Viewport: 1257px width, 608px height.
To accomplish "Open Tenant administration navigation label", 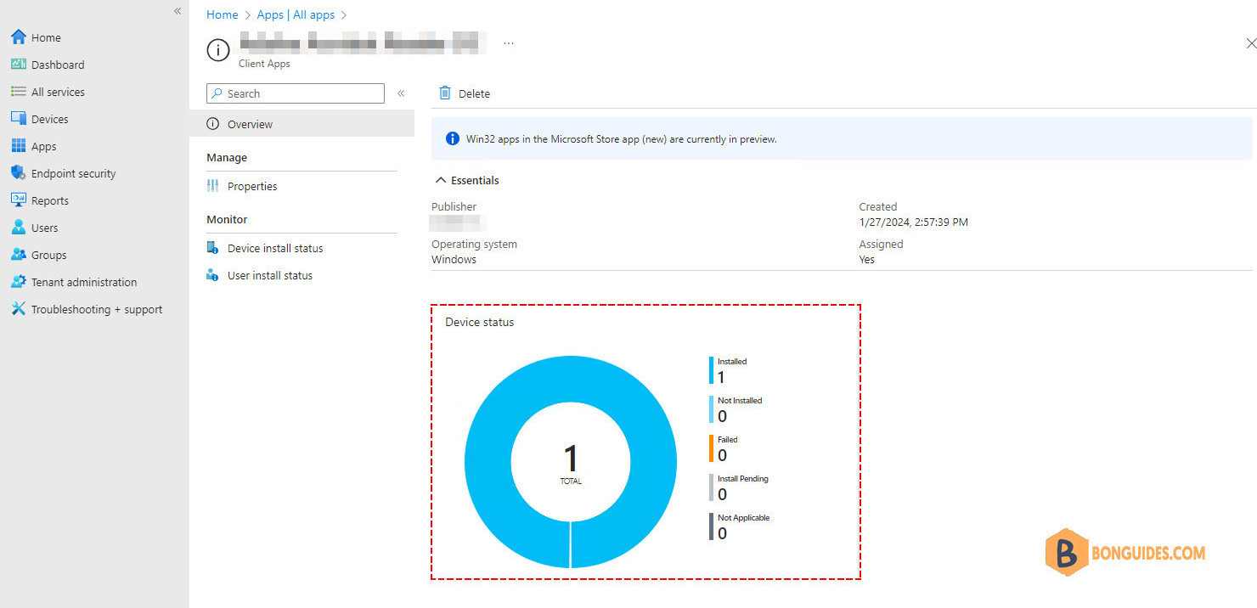I will coord(84,282).
